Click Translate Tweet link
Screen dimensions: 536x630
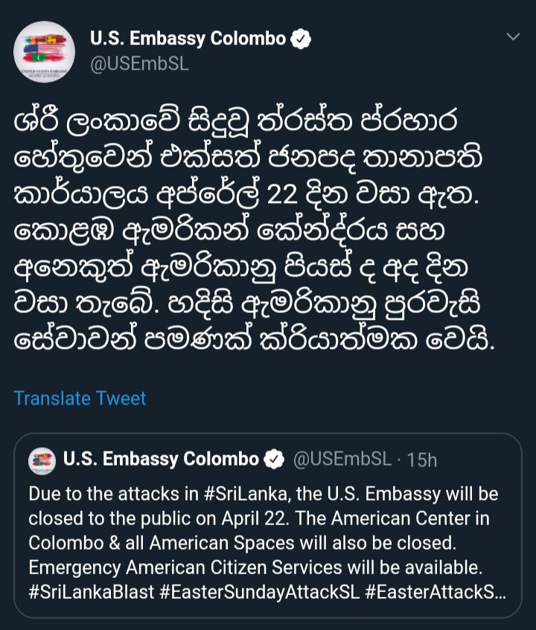click(x=80, y=398)
